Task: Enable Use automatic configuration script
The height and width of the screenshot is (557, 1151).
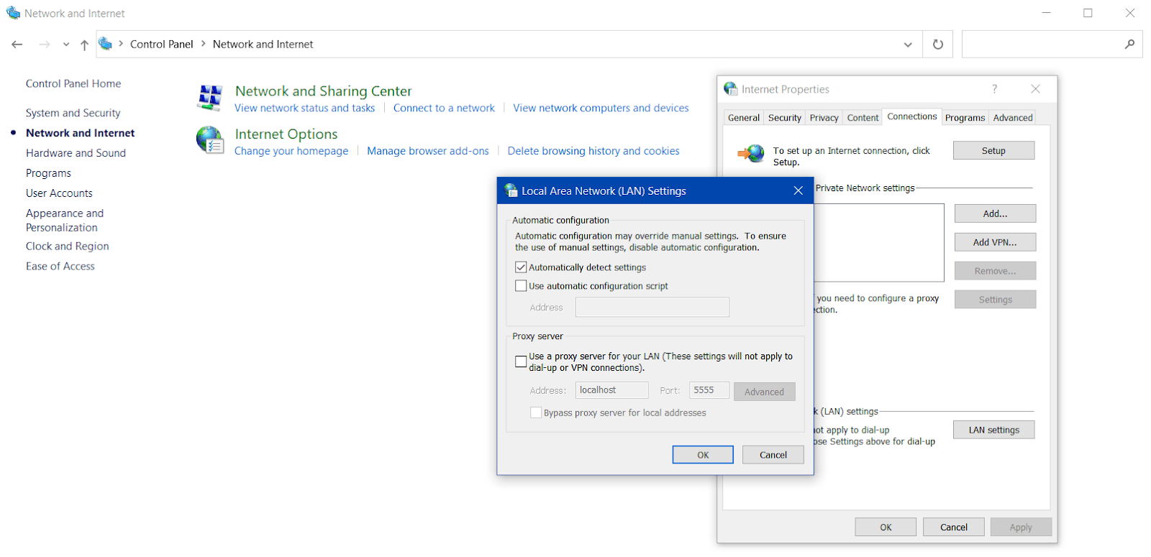Action: [521, 286]
